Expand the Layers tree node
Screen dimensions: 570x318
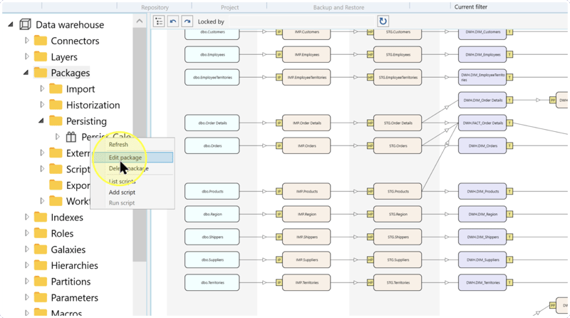pos(26,56)
